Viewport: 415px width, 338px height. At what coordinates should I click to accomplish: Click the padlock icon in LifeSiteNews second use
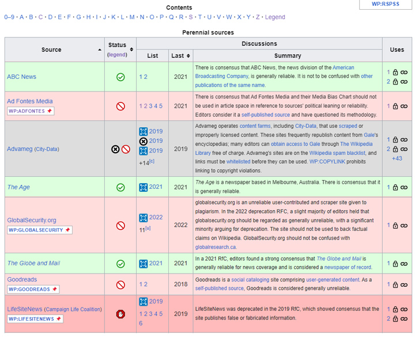click(395, 319)
